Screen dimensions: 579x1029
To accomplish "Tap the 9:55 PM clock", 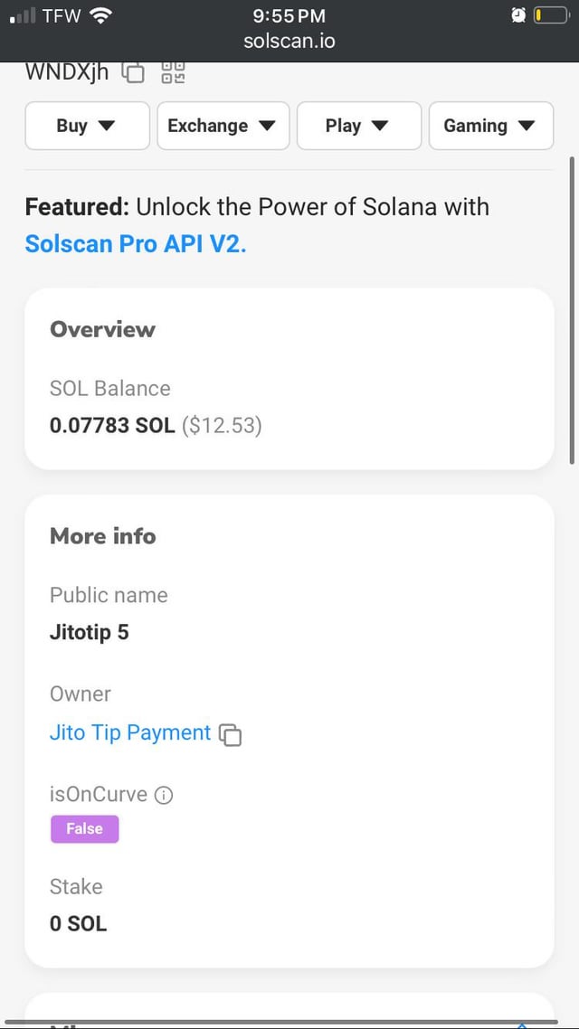I will point(289,15).
